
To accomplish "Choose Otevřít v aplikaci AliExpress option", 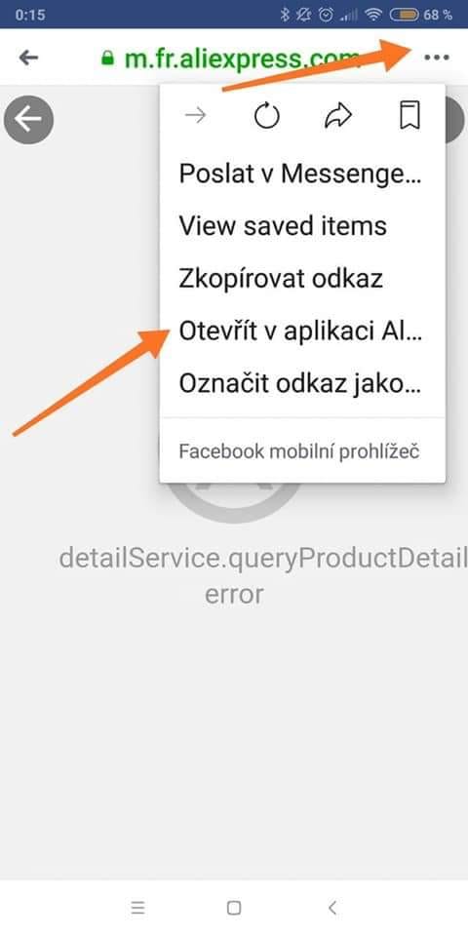I will tap(302, 331).
